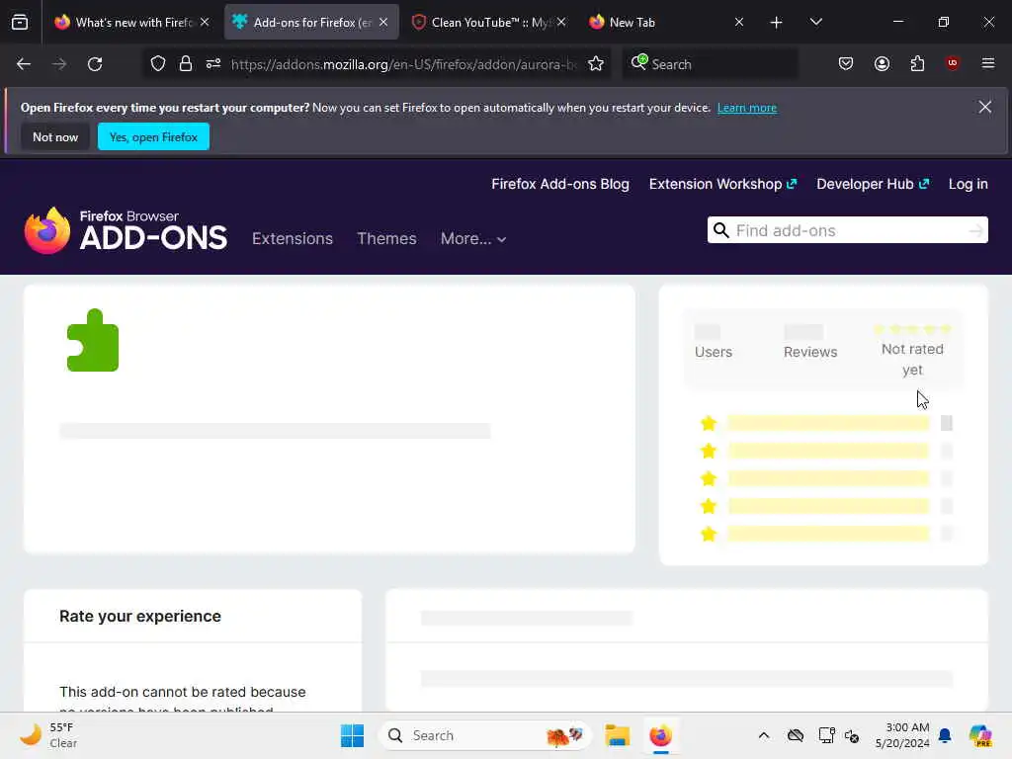Reload the current page
This screenshot has width=1012, height=759.
point(95,64)
